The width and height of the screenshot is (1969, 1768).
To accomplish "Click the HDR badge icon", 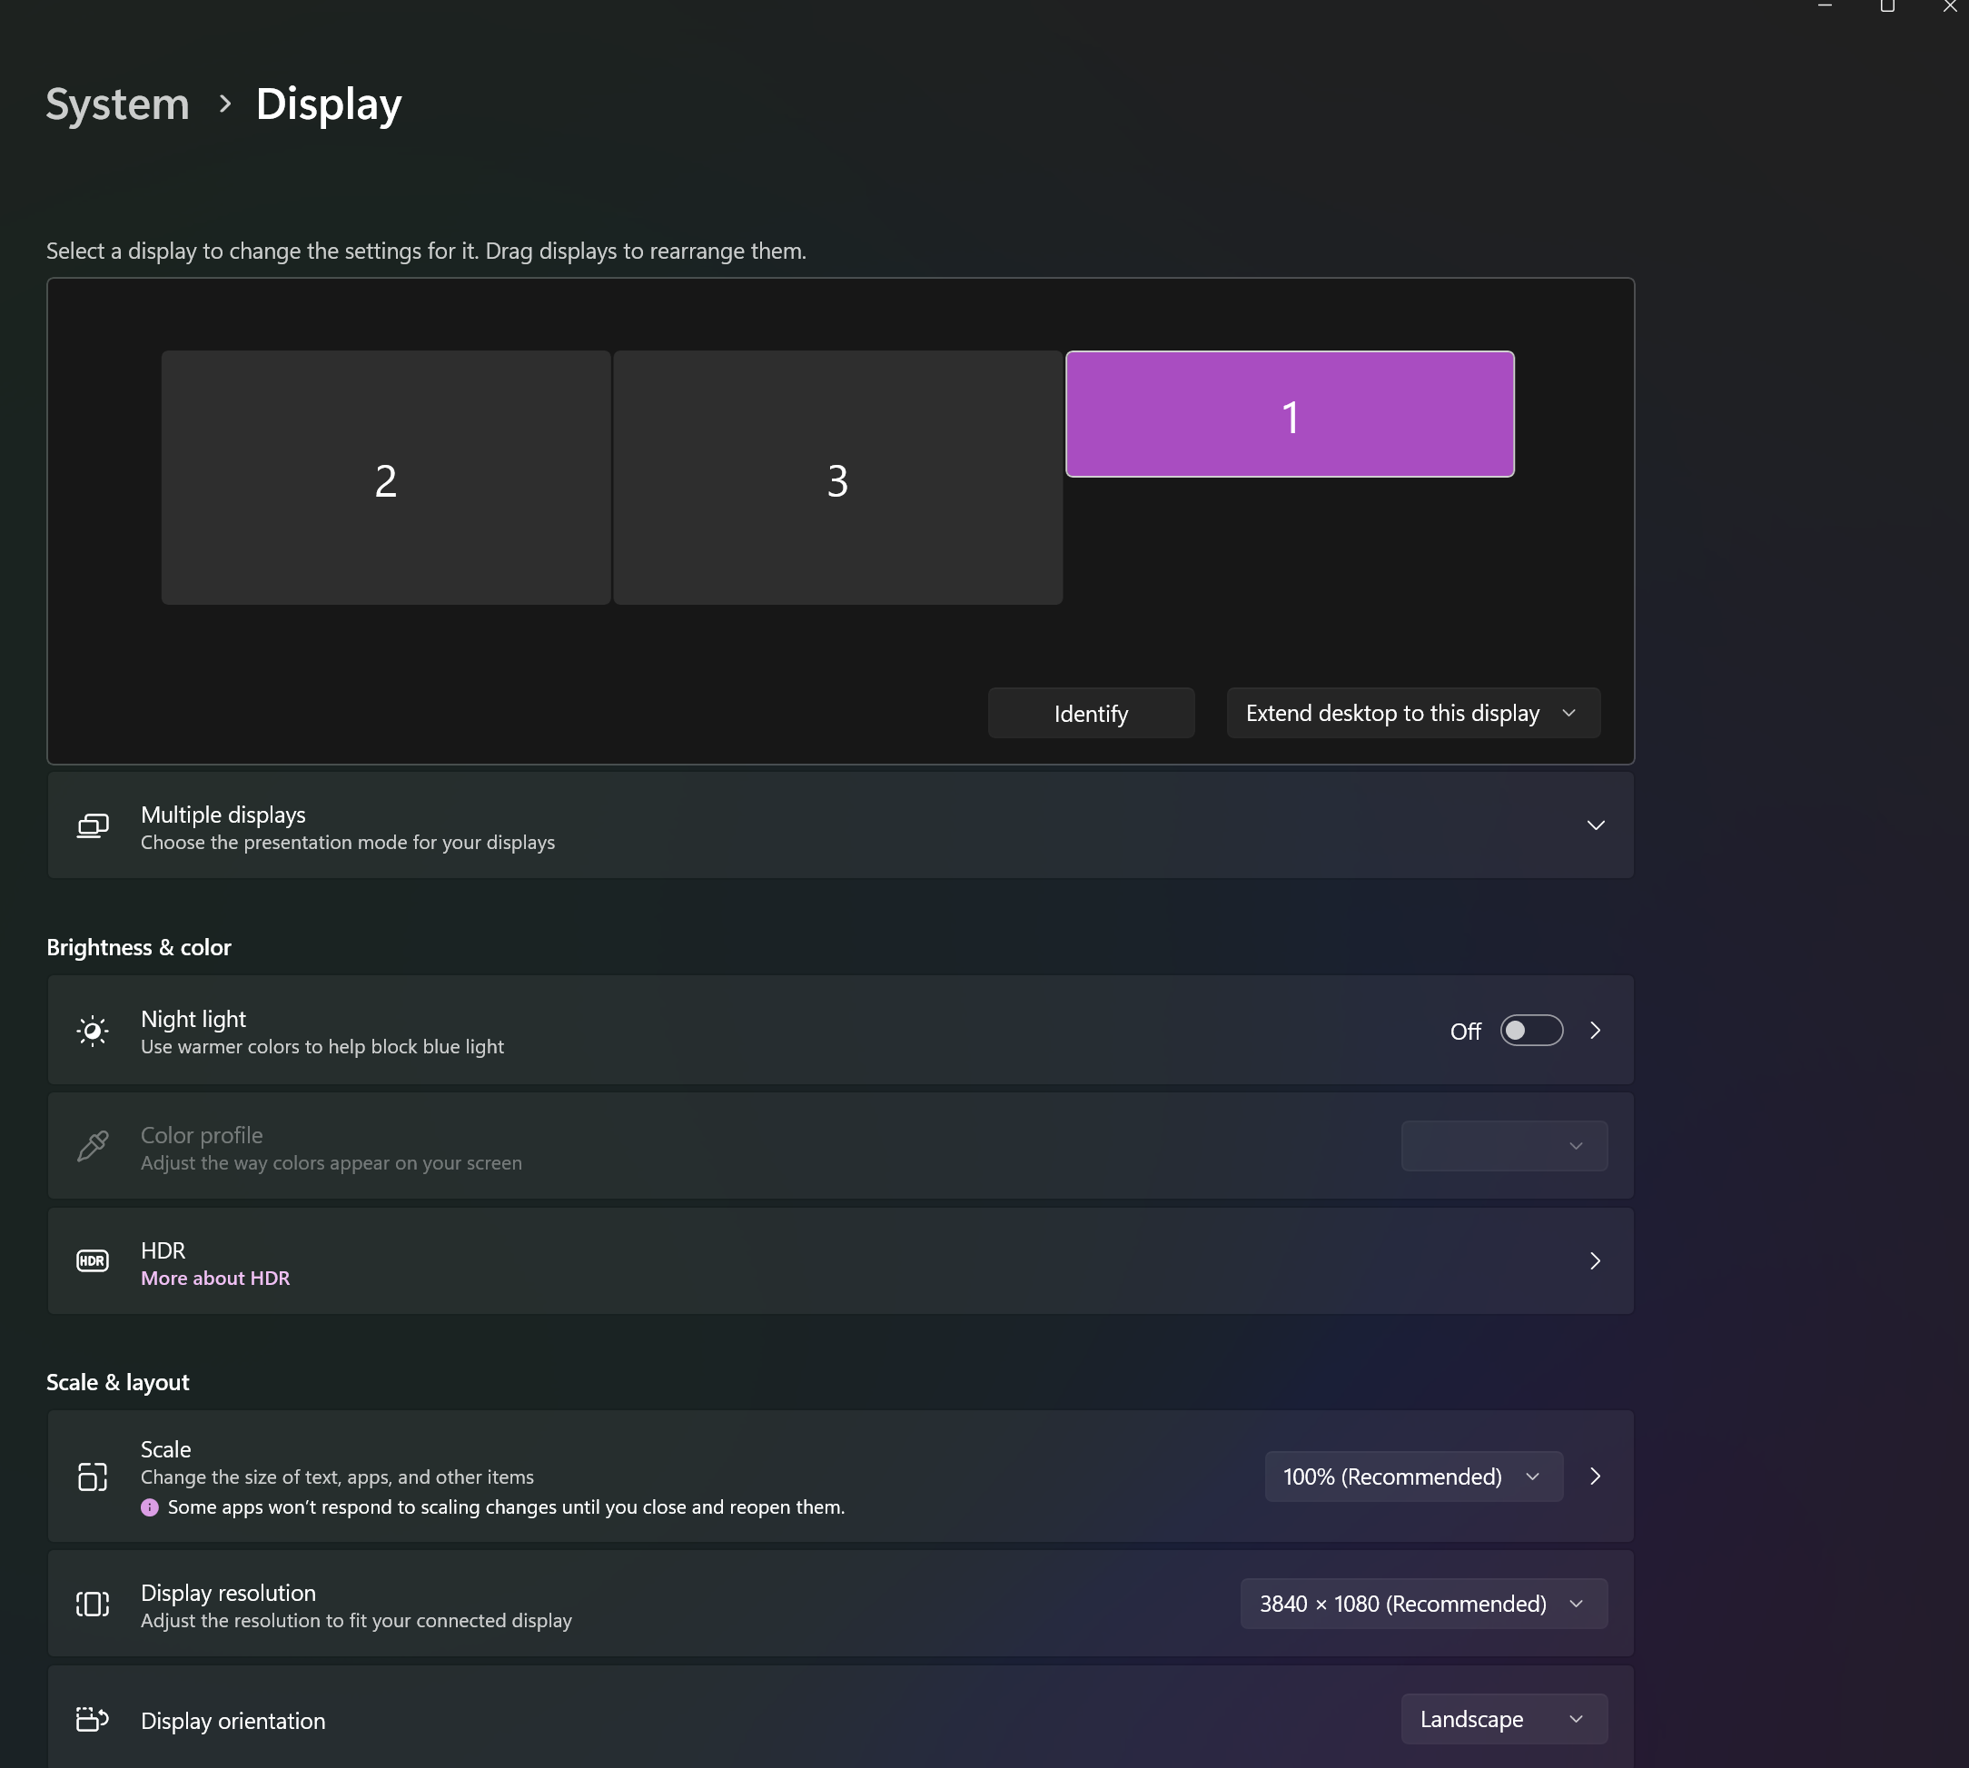I will [93, 1261].
